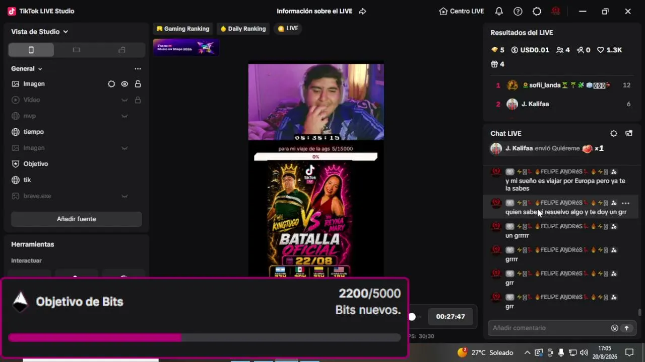This screenshot has height=362, width=645.
Task: Click the Centro LIVE home button
Action: coord(462,11)
